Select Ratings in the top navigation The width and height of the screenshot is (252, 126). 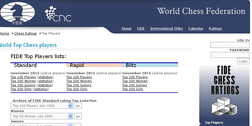point(215,29)
